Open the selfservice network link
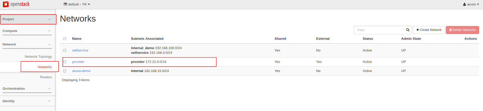The image size is (483, 111). (80, 50)
